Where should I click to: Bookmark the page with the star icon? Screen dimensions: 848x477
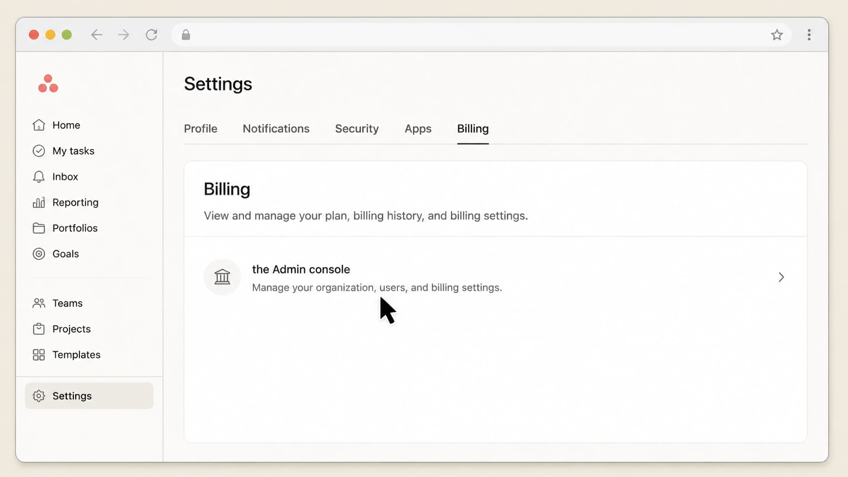click(x=777, y=35)
